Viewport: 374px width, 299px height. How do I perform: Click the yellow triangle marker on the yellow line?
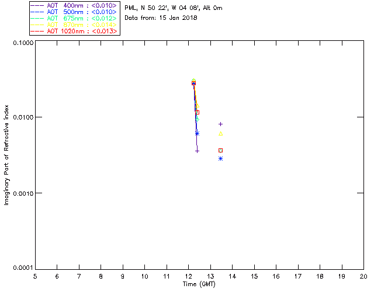198,105
